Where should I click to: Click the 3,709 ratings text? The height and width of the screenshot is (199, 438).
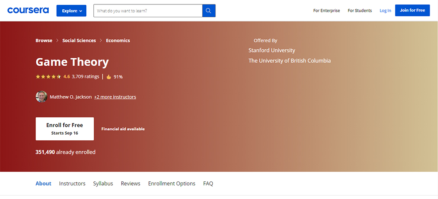click(x=85, y=77)
